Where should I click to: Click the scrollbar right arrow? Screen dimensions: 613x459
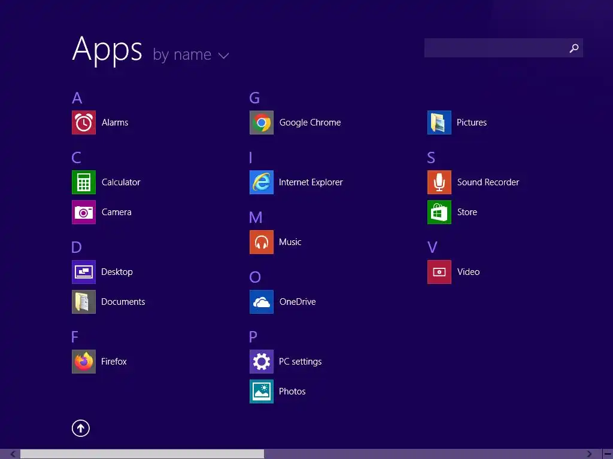(589, 454)
